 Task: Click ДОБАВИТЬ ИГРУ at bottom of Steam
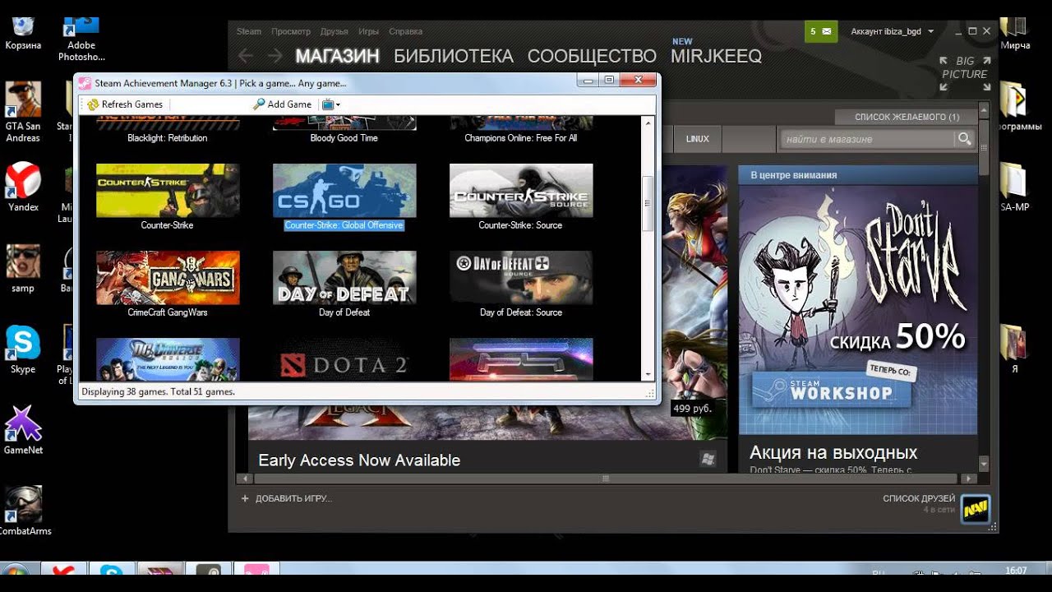click(286, 498)
